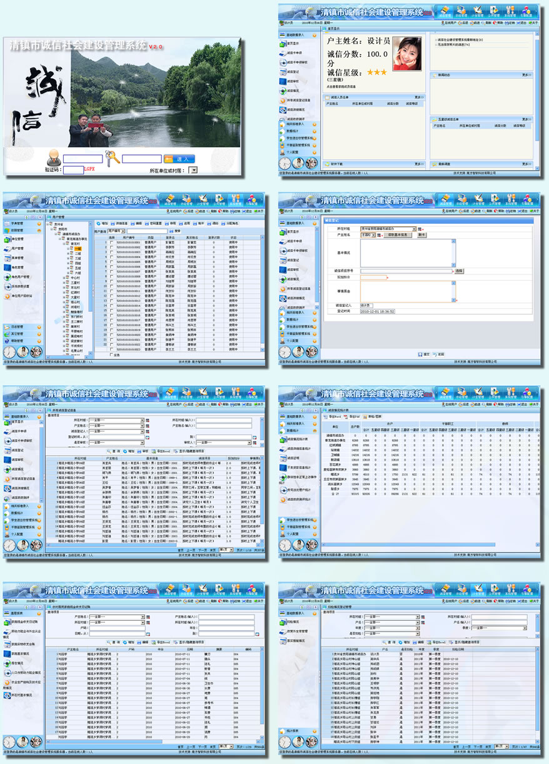The height and width of the screenshot is (764, 549).
Task: Click 搜索 search button in 用户管理
Action: click(x=175, y=231)
